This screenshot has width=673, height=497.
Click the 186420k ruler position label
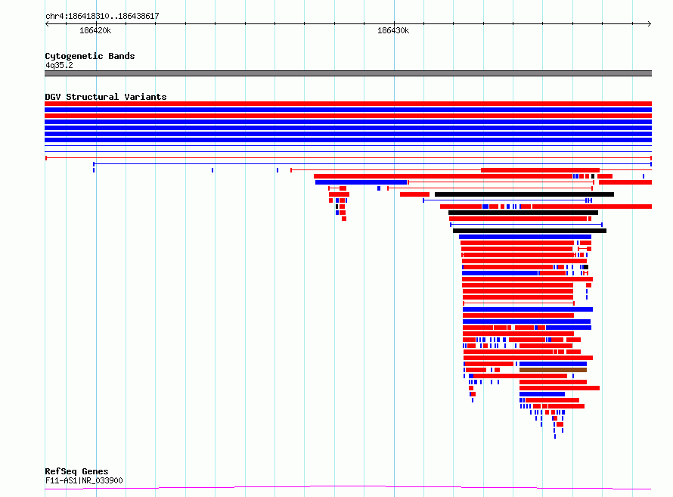[x=95, y=30]
